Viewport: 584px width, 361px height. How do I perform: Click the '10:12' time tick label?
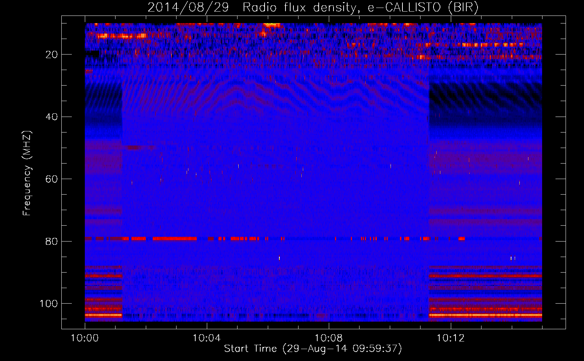click(450, 338)
